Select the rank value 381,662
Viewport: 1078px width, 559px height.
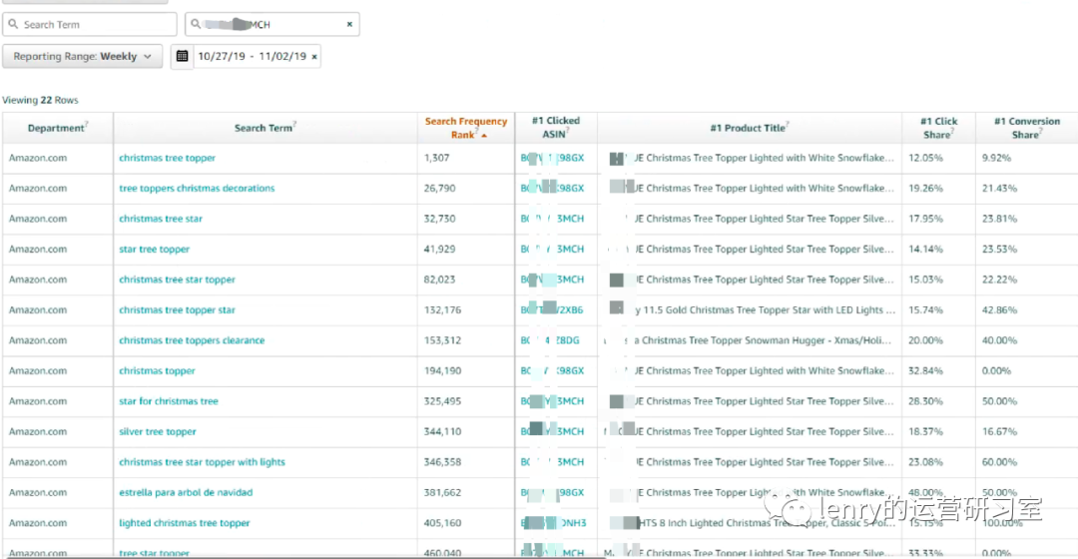pos(442,492)
